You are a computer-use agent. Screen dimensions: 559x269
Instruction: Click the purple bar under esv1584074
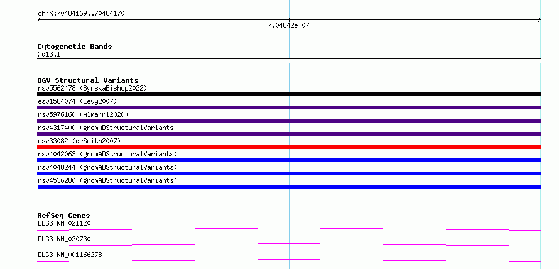click(289, 107)
